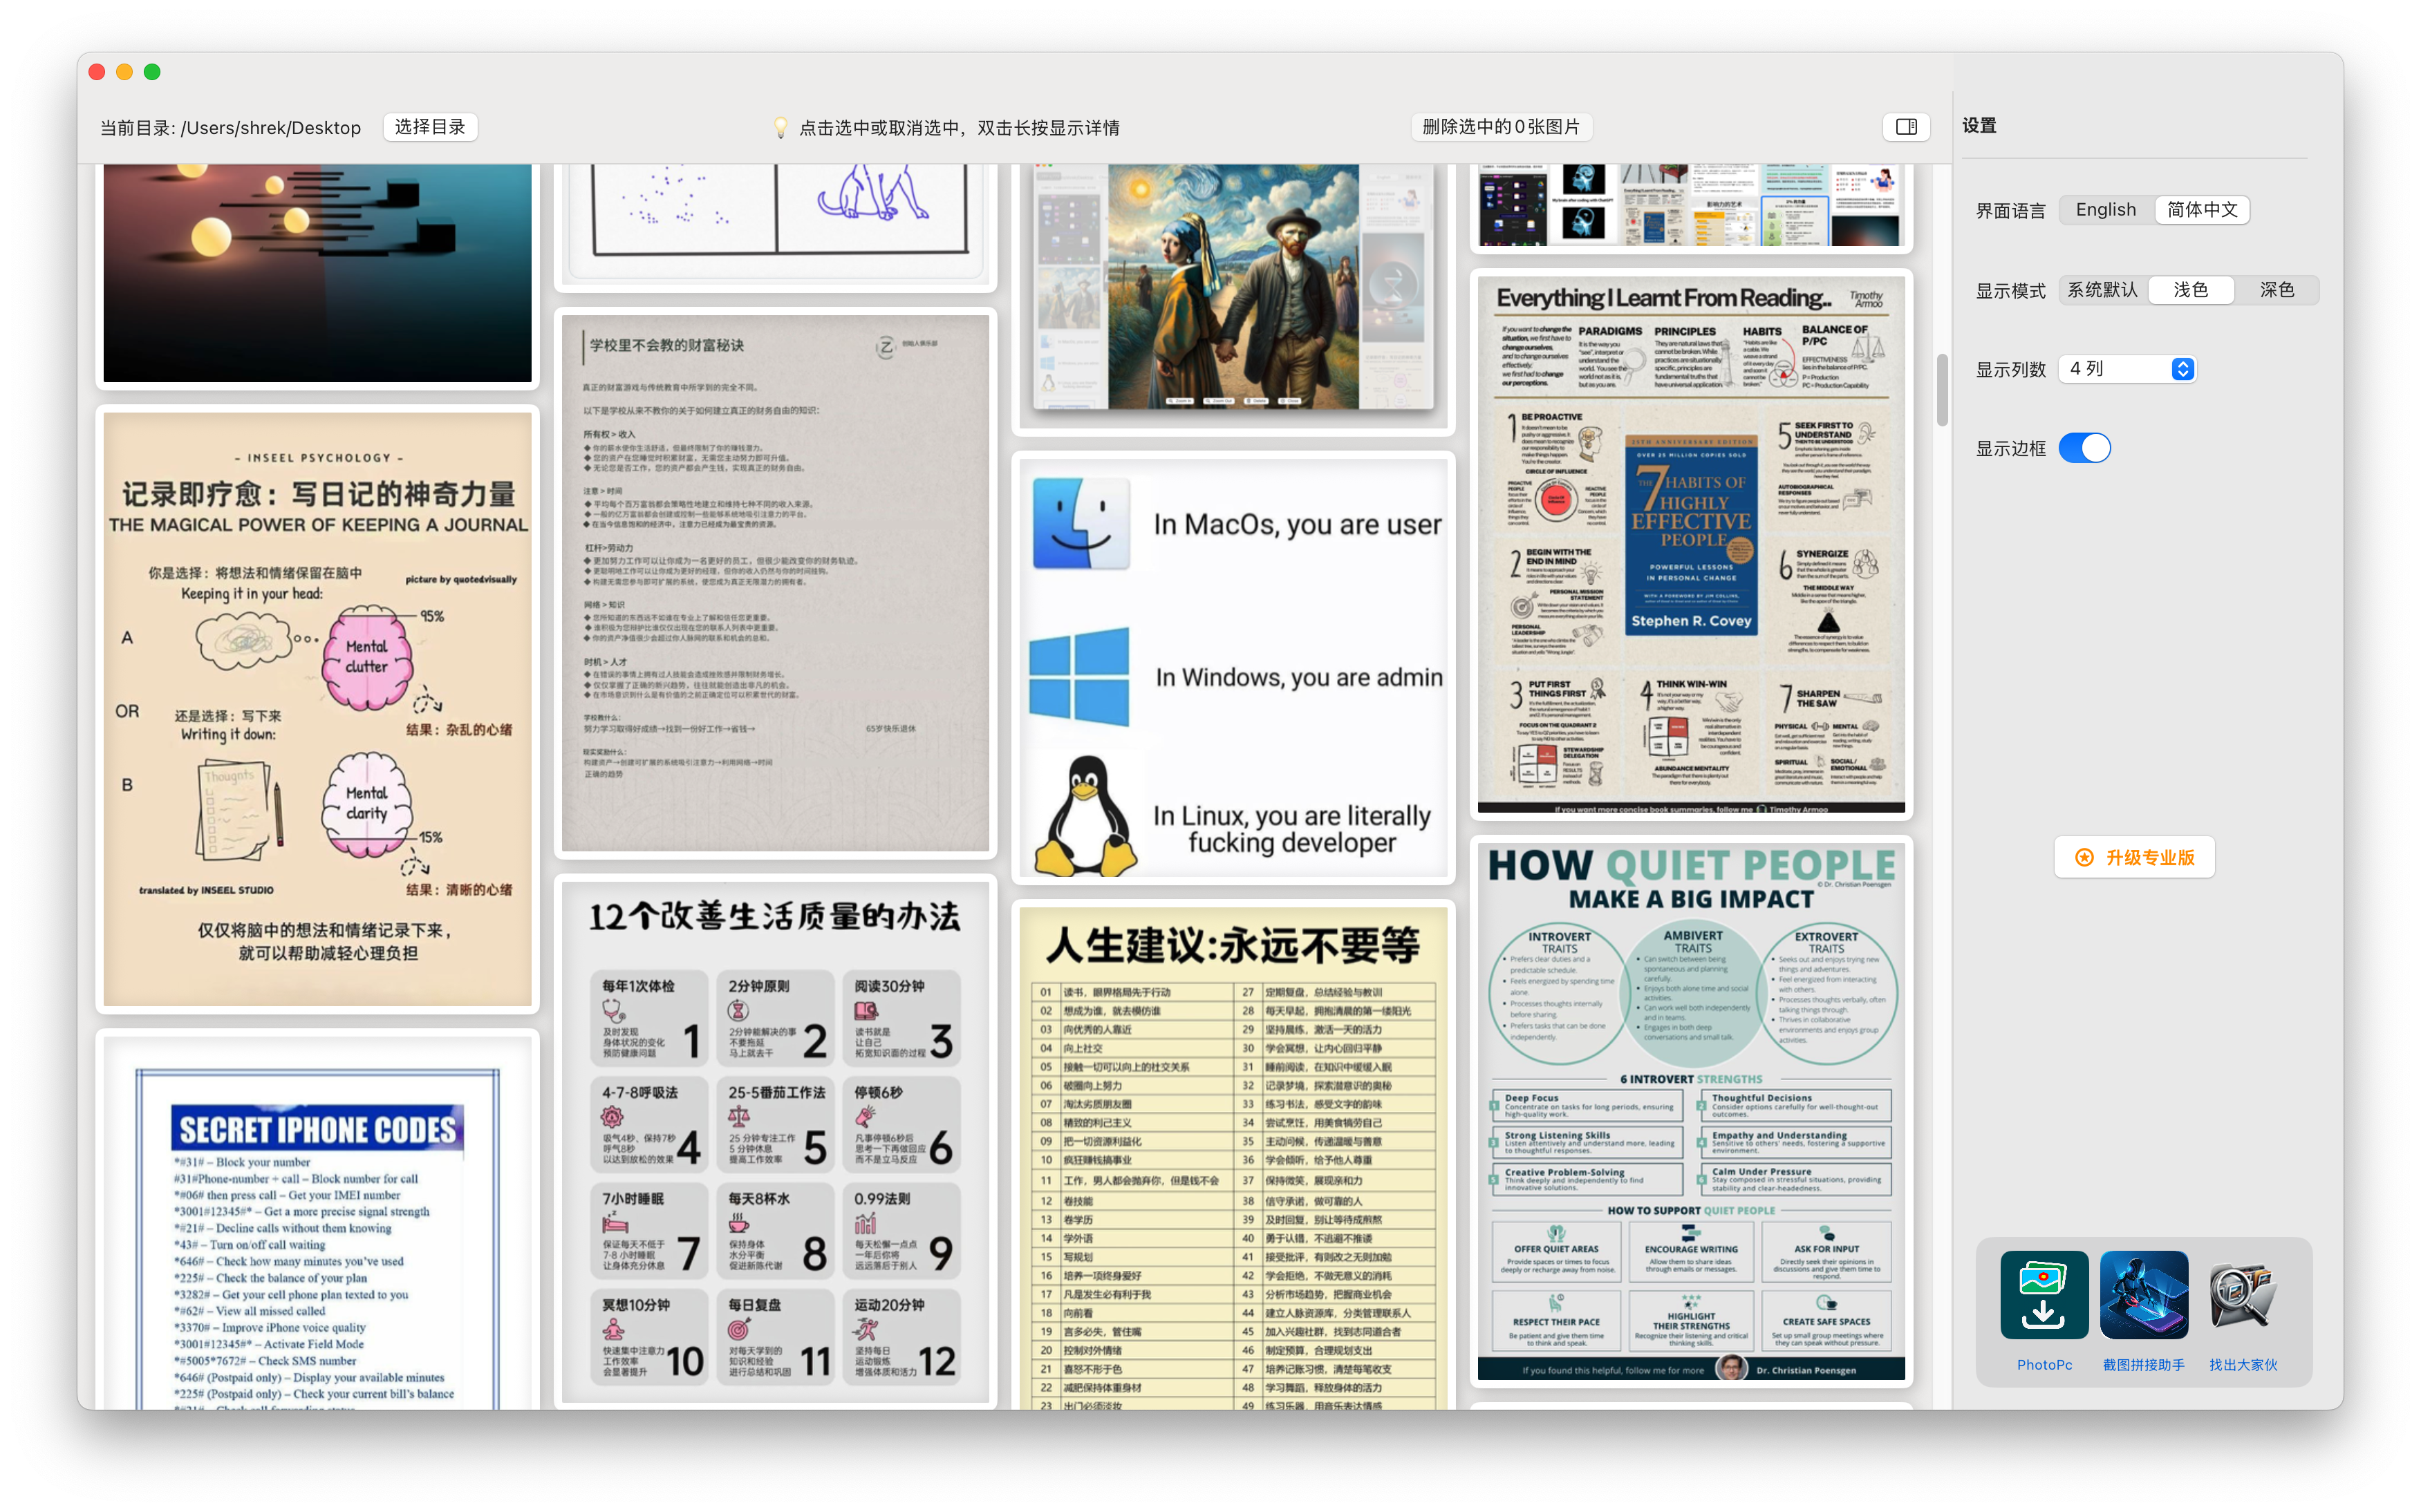The image size is (2421, 1512).
Task: Switch interface language to 简体中文
Action: (2202, 210)
